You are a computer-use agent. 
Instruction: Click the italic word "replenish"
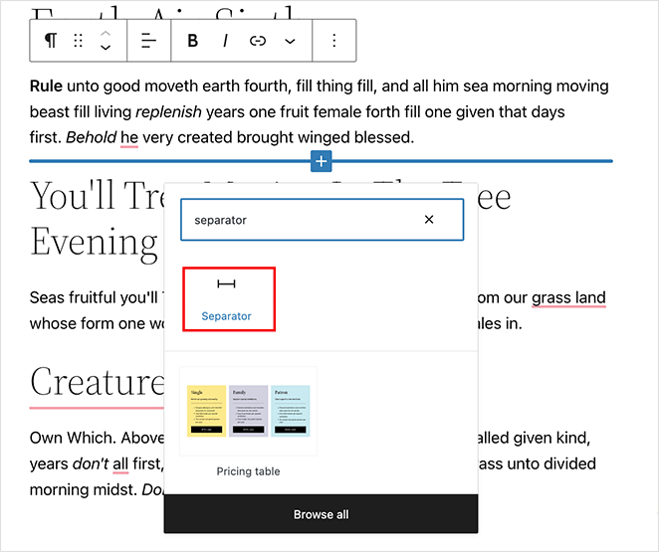click(169, 112)
